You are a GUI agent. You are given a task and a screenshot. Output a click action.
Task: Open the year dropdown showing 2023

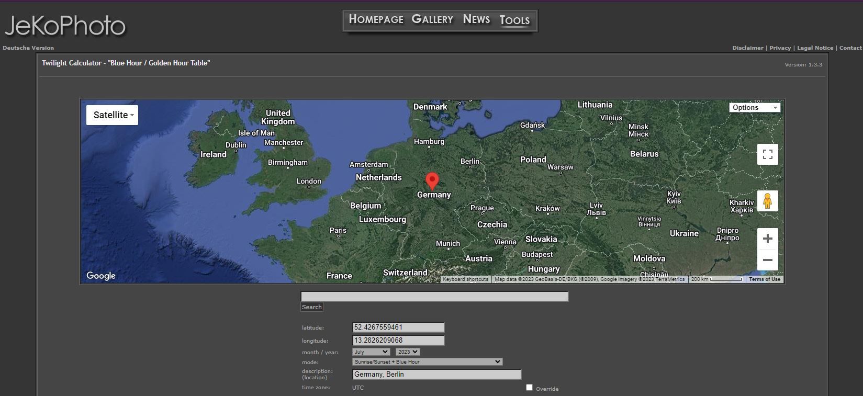(407, 352)
